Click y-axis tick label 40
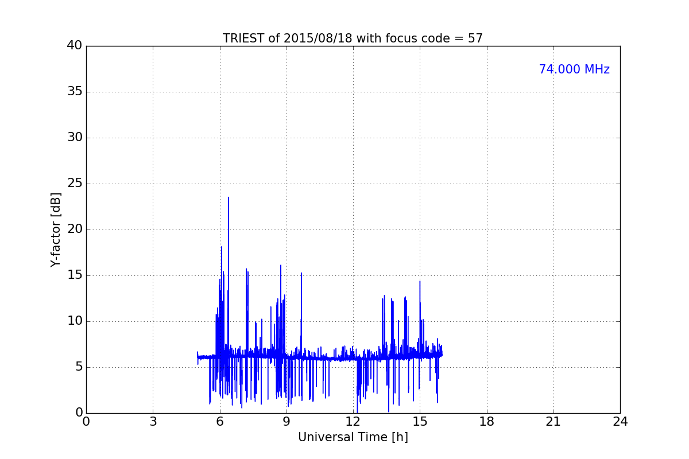Image resolution: width=689 pixels, height=459 pixels. [x=75, y=46]
